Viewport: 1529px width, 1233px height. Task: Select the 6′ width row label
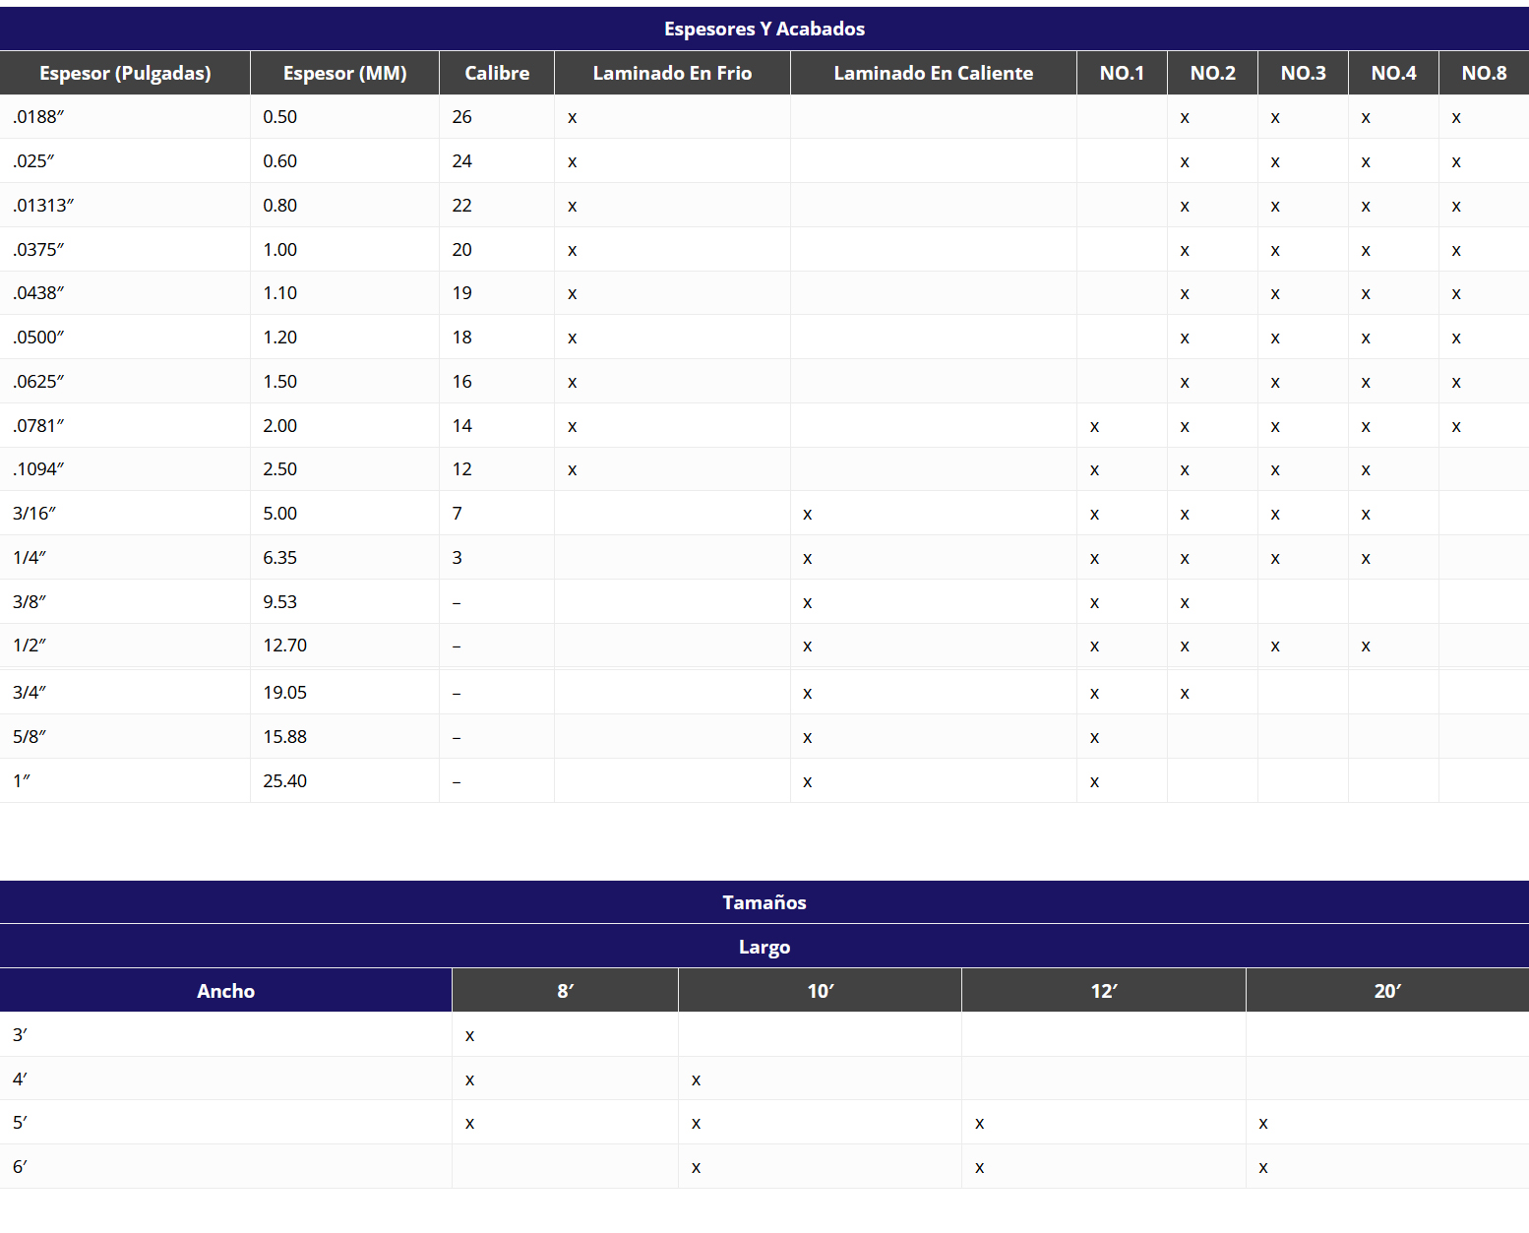(x=20, y=1167)
